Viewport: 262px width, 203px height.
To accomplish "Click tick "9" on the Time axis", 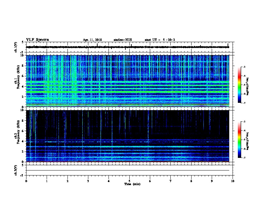I will tap(212, 181).
